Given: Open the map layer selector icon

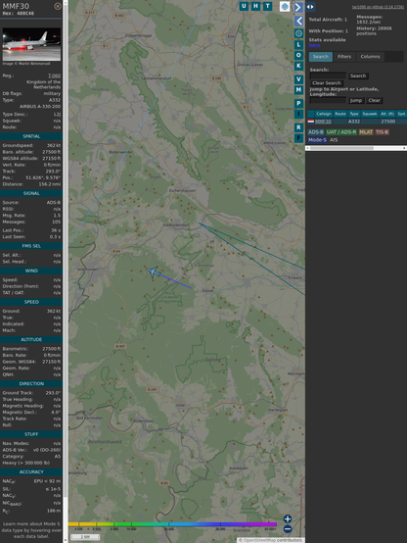Looking at the screenshot, I should [285, 6].
